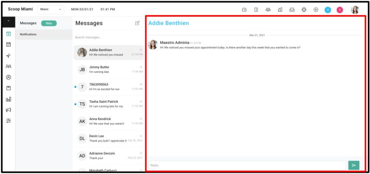Click the Search messages field
This screenshot has width=370, height=174.
pos(109,37)
